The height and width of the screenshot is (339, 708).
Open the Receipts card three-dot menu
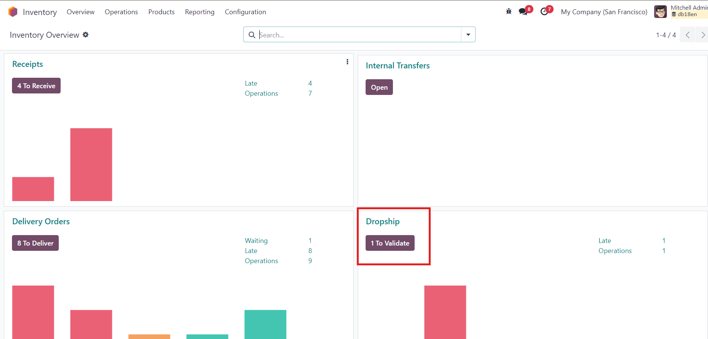coord(347,62)
